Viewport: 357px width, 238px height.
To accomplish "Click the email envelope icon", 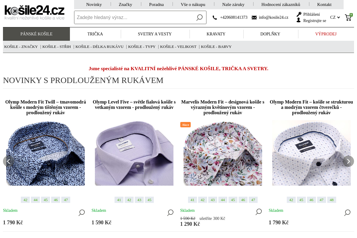I will click(x=254, y=18).
